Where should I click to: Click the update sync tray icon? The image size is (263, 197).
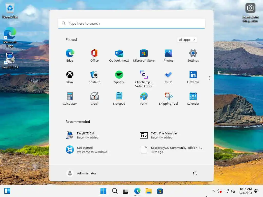[220, 191]
